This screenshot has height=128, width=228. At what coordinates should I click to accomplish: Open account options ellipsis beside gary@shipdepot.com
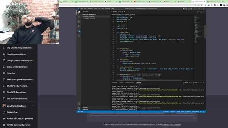tap(33, 106)
